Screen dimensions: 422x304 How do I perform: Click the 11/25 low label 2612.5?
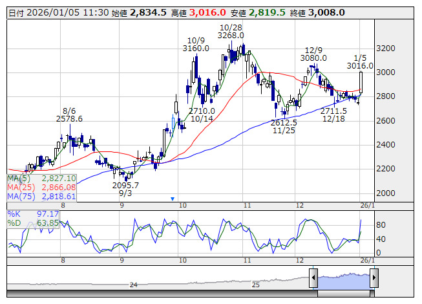[284, 122]
